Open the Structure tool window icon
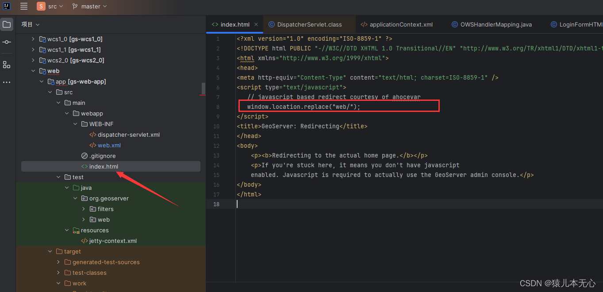This screenshot has height=292, width=603. click(x=7, y=65)
